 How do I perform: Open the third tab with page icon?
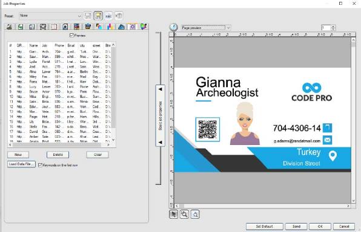31,27
